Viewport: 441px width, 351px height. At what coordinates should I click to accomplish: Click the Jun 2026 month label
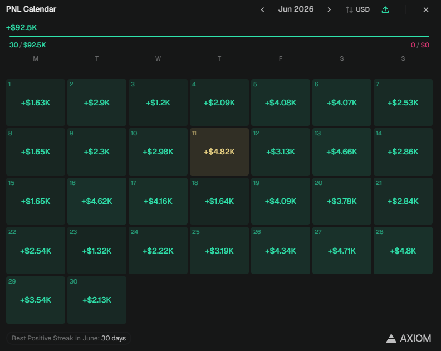(296, 9)
